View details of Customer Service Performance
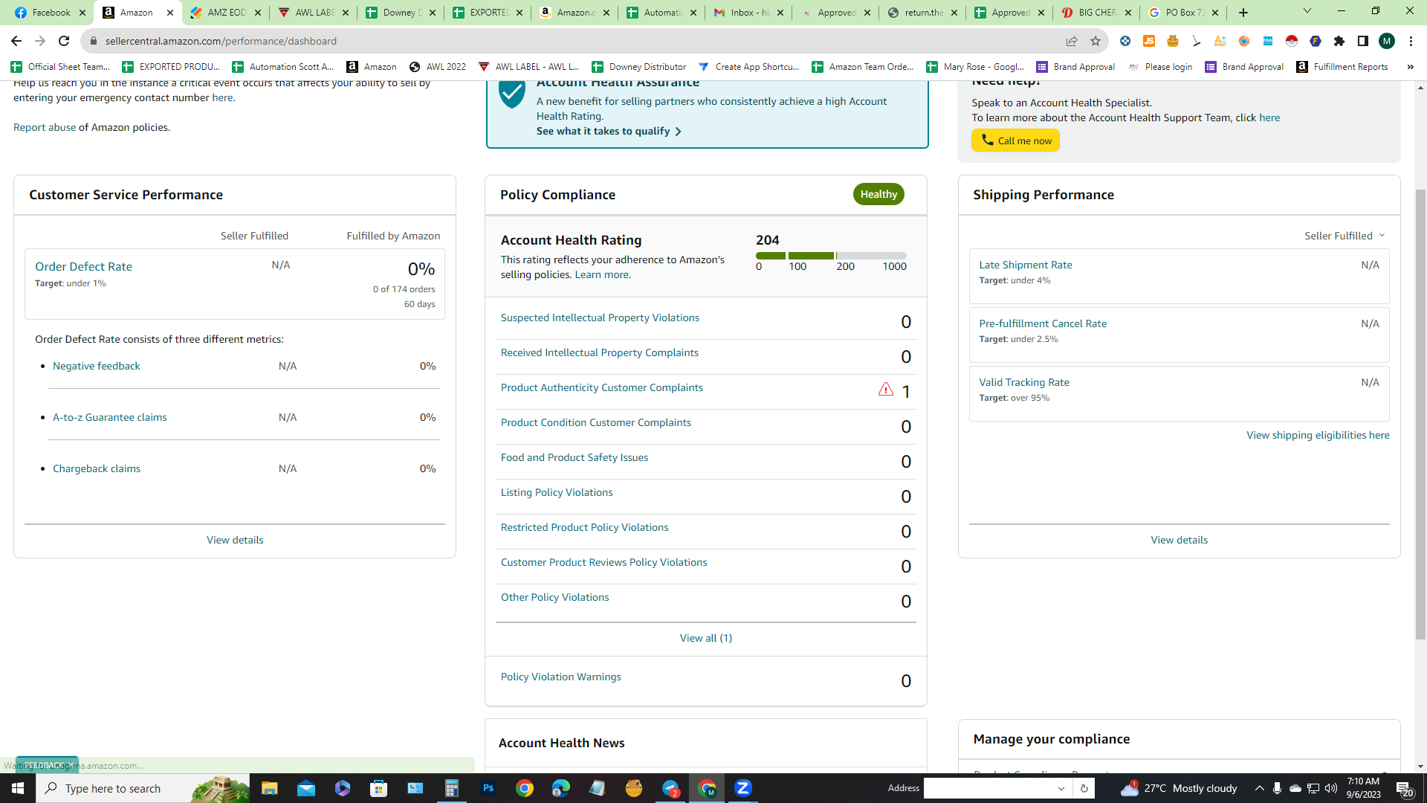This screenshot has width=1427, height=803. coord(235,541)
